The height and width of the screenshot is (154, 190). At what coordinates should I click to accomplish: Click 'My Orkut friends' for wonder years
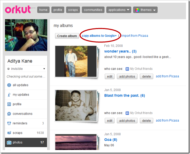point(141,69)
